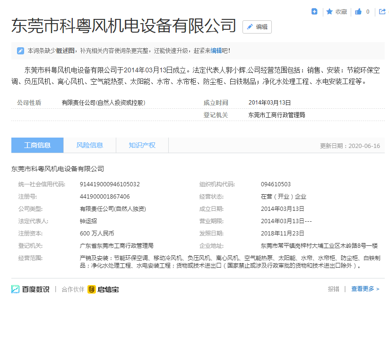This screenshot has width=389, height=356.
Task: Select the 工商信息 tab
Action: click(x=37, y=145)
